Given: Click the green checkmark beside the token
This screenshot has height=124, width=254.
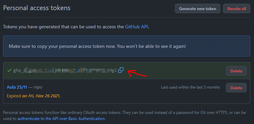Looking at the screenshot, I should (9, 70).
